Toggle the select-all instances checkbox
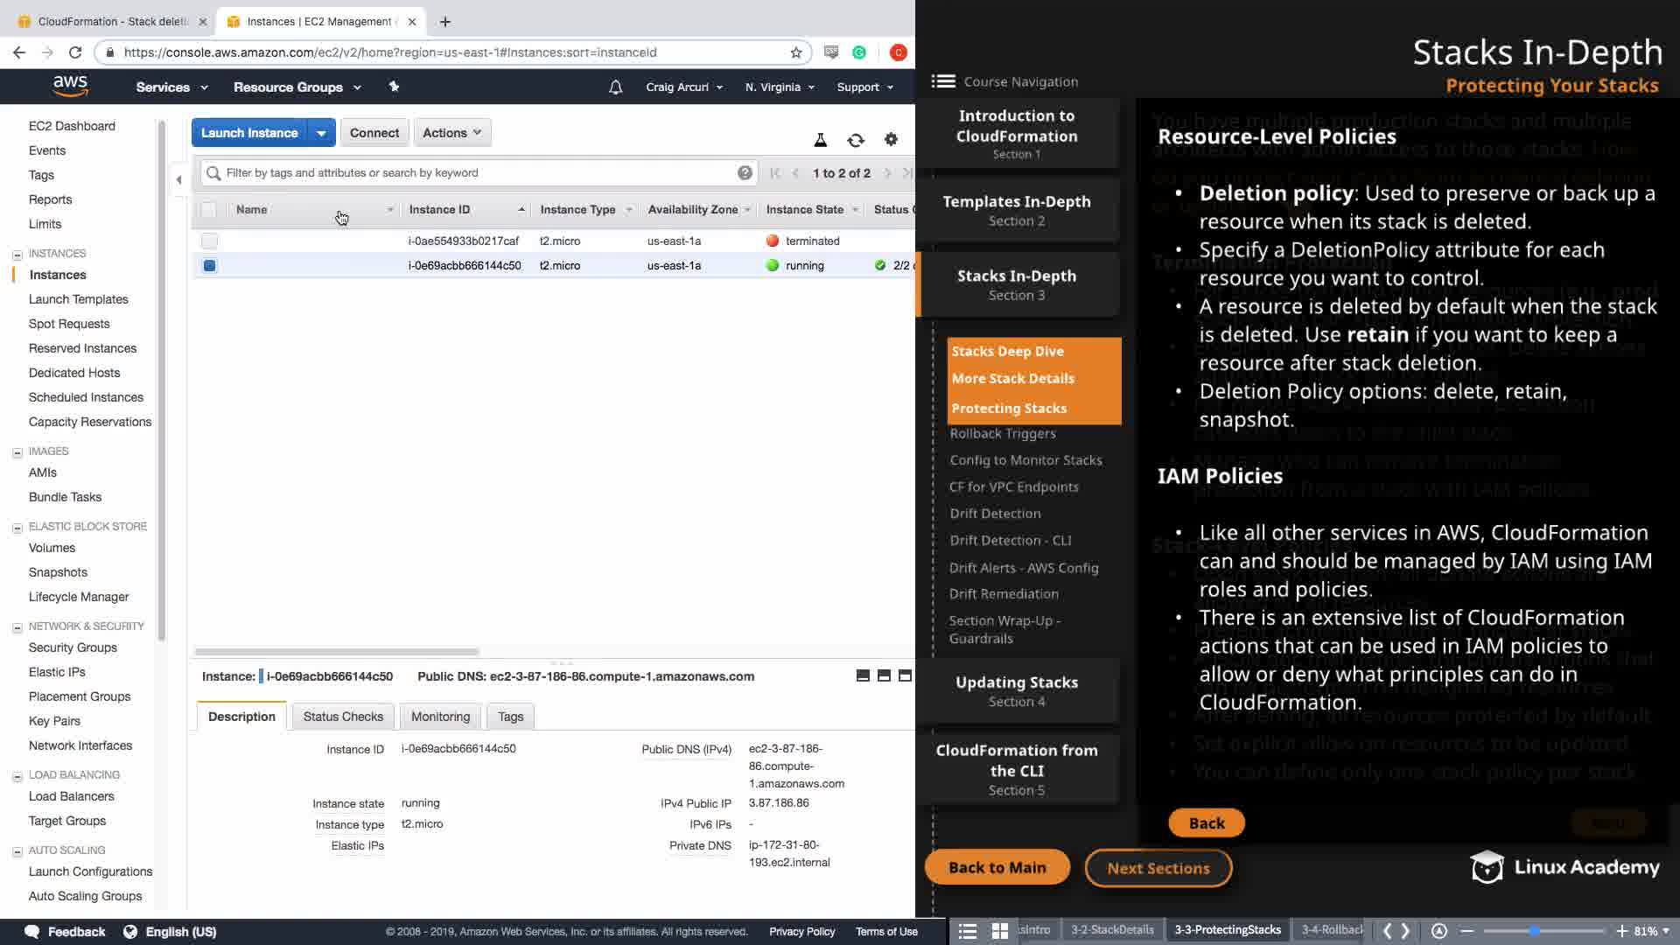This screenshot has height=945, width=1680. (x=208, y=210)
